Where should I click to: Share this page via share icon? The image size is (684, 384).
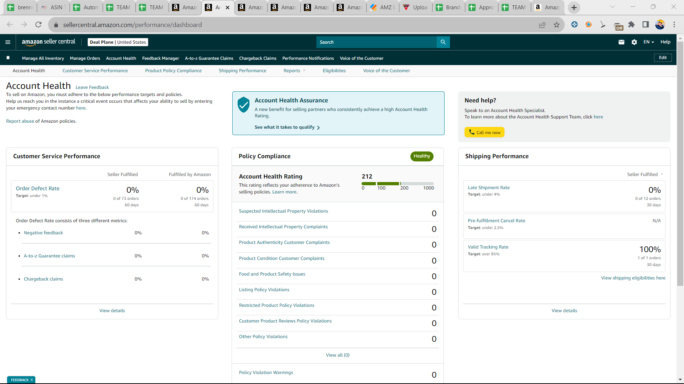click(542, 25)
